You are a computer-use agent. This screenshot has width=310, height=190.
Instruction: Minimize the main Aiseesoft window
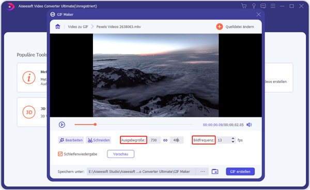click(282, 6)
